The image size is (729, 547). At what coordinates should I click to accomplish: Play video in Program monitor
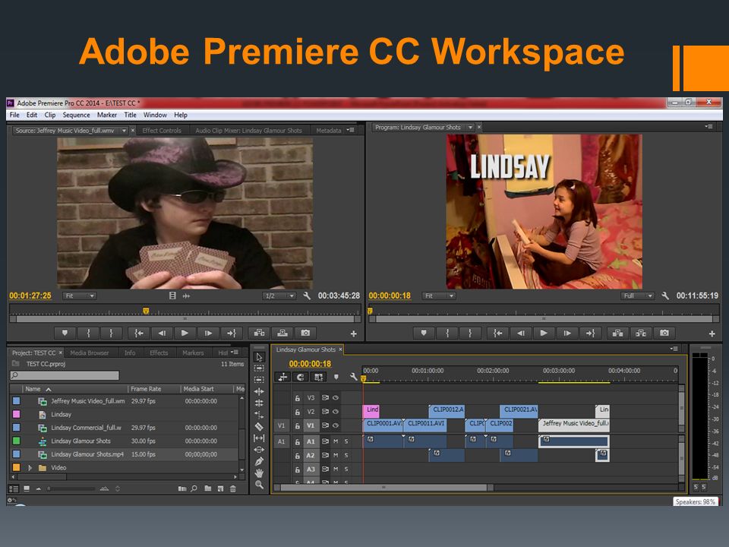coord(544,333)
